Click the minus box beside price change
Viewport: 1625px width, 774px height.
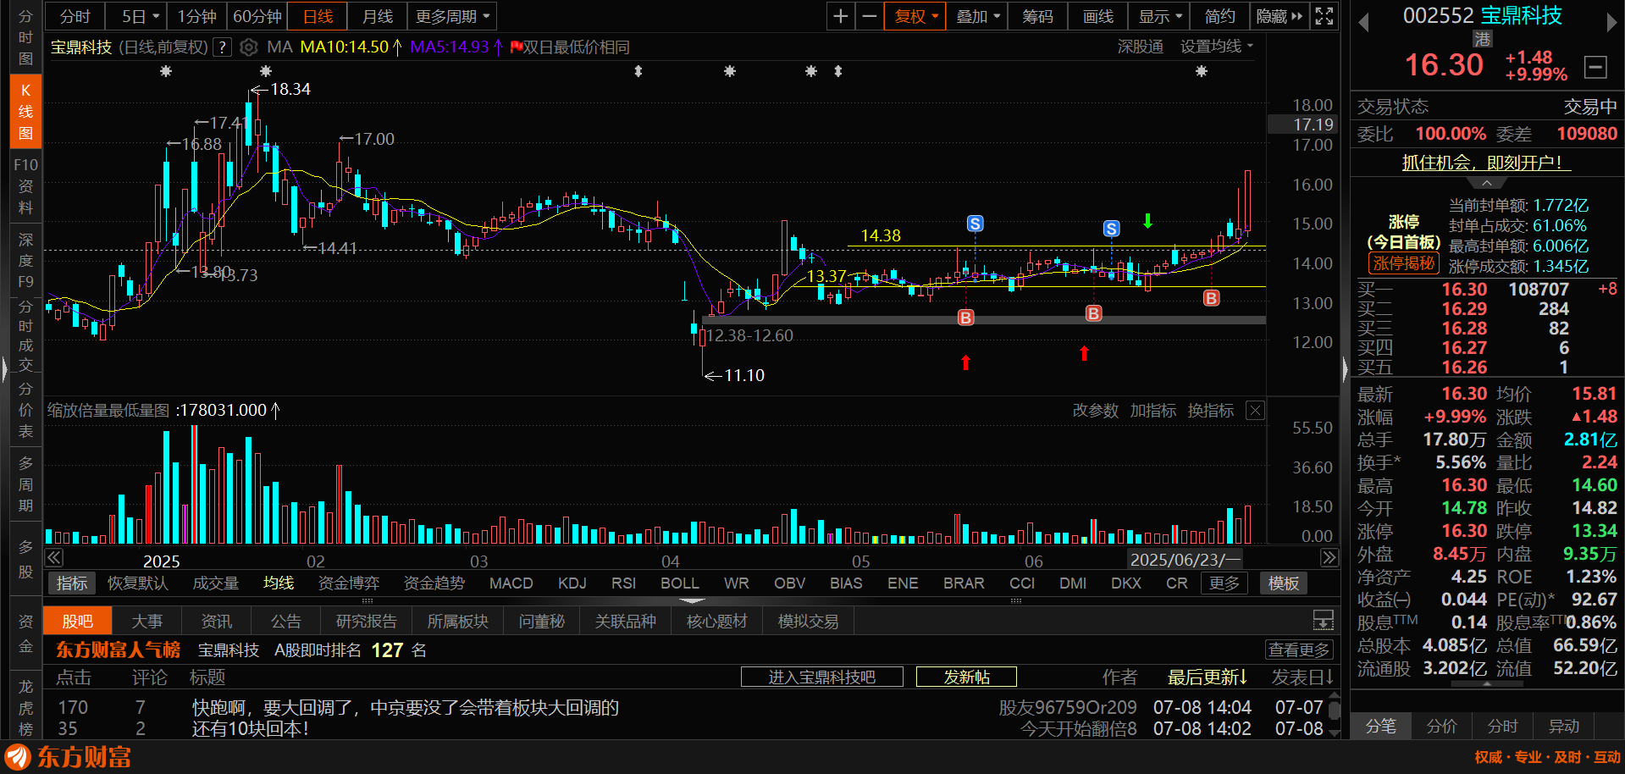1595,67
